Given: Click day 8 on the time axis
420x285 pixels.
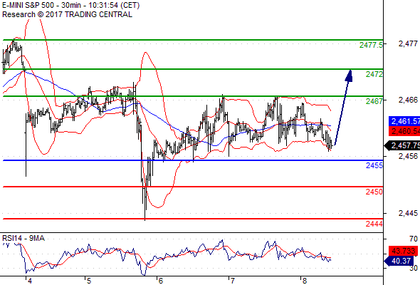Looking at the screenshot, I should point(304,281).
